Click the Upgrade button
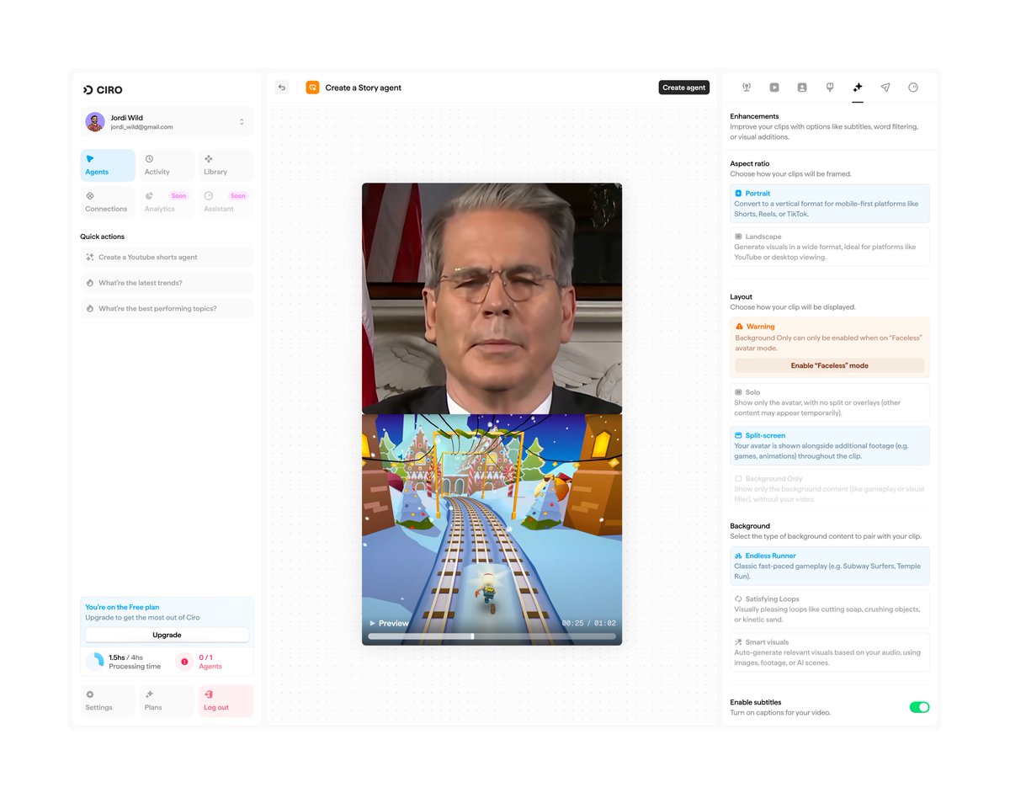 (167, 635)
